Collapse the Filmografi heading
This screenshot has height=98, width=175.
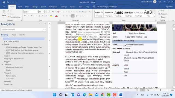point(2,73)
